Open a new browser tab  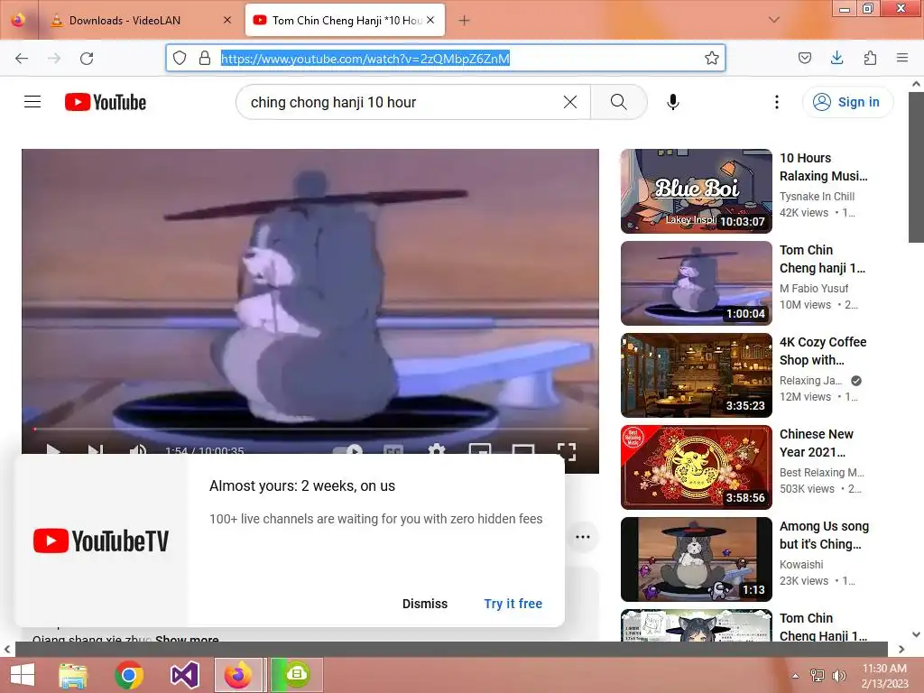pos(465,20)
